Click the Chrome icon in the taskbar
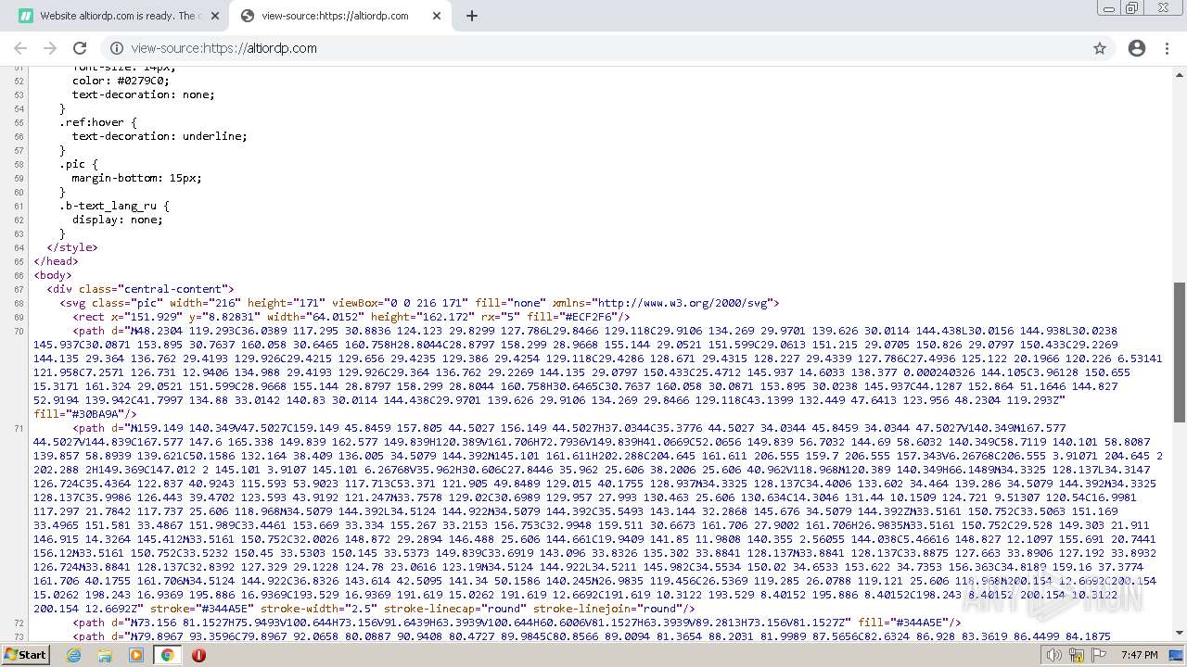Screen dimensions: 1187x667 (168, 655)
